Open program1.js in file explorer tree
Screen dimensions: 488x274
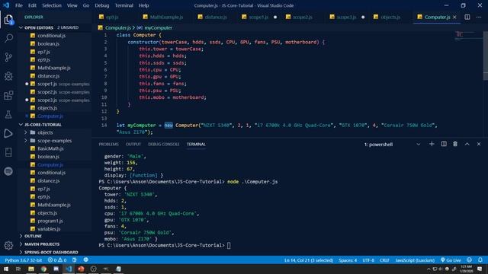point(50,221)
